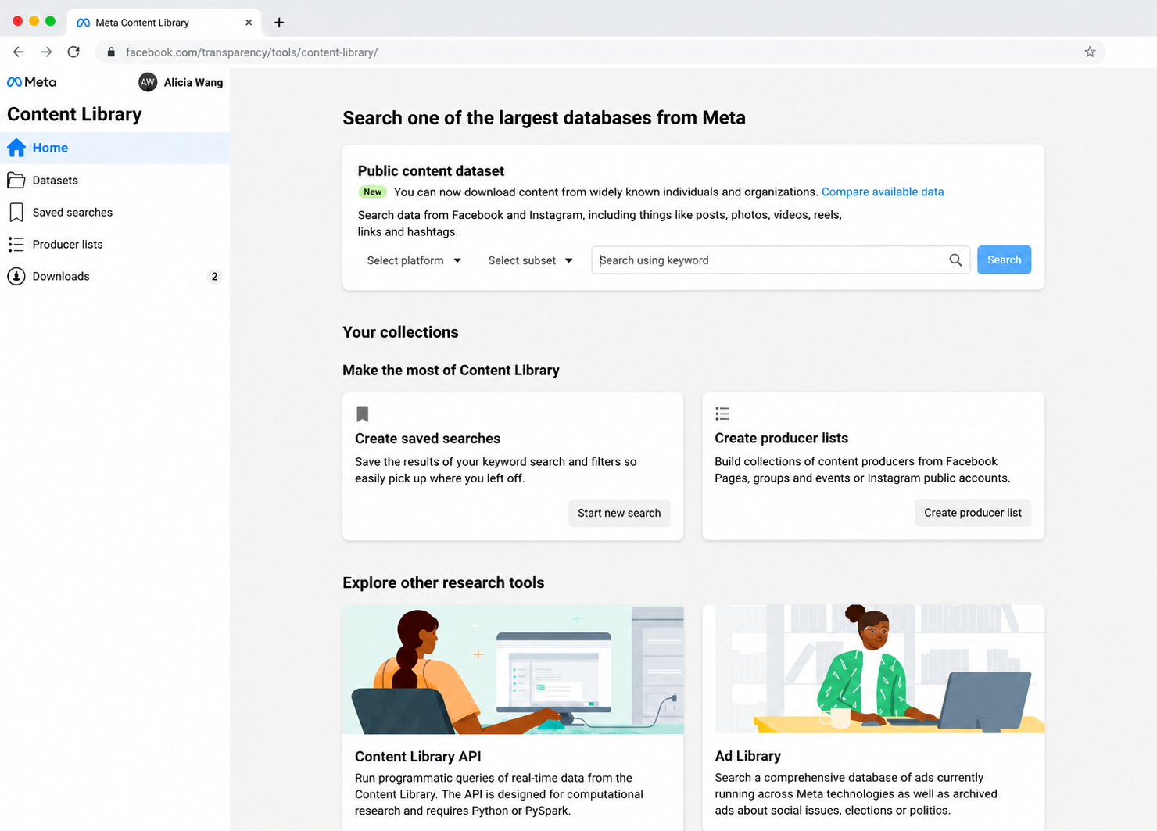Click the Create saved searches heading
This screenshot has width=1157, height=831.
[x=428, y=439]
